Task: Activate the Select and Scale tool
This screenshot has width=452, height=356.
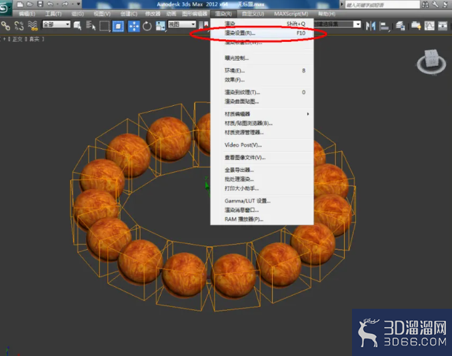Action: pos(160,26)
